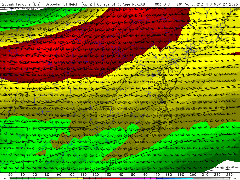The image size is (240, 180).
Task: Click the 220 value on the color scale
Action: coord(217,175)
